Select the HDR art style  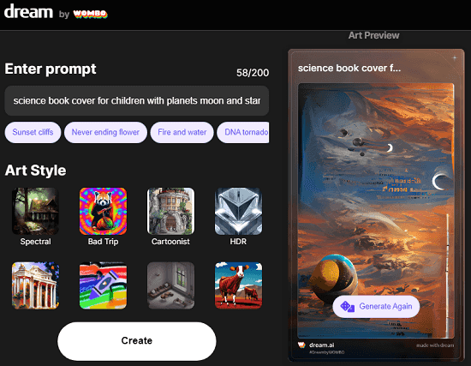coord(238,211)
